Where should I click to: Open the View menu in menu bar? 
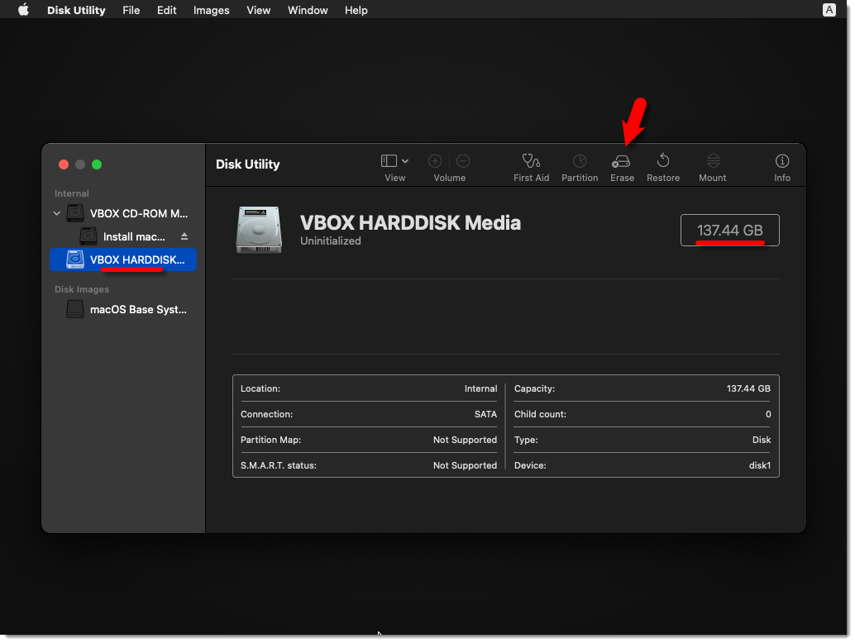pyautogui.click(x=258, y=10)
